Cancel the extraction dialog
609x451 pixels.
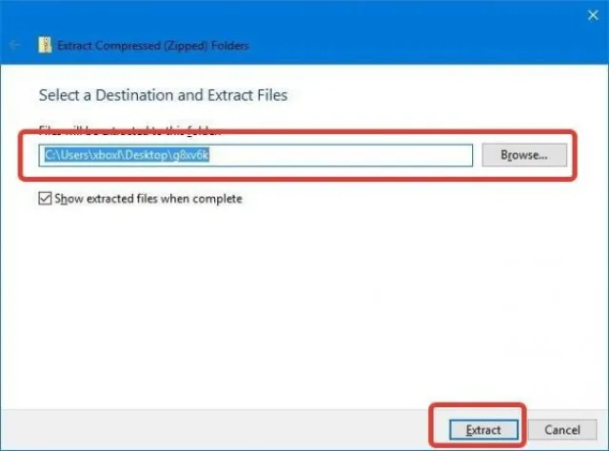click(562, 430)
